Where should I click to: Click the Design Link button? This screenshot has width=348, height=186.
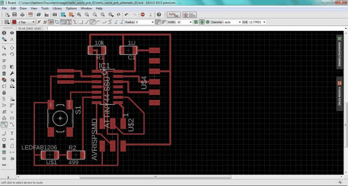point(174,15)
